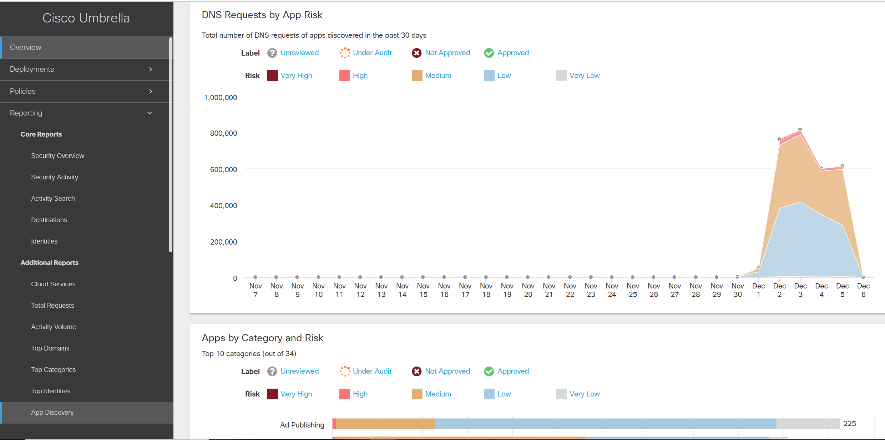Open the Overview menu item
Image resolution: width=885 pixels, height=440 pixels.
point(26,47)
